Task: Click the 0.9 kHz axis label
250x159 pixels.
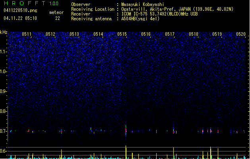Action: pos(4,91)
